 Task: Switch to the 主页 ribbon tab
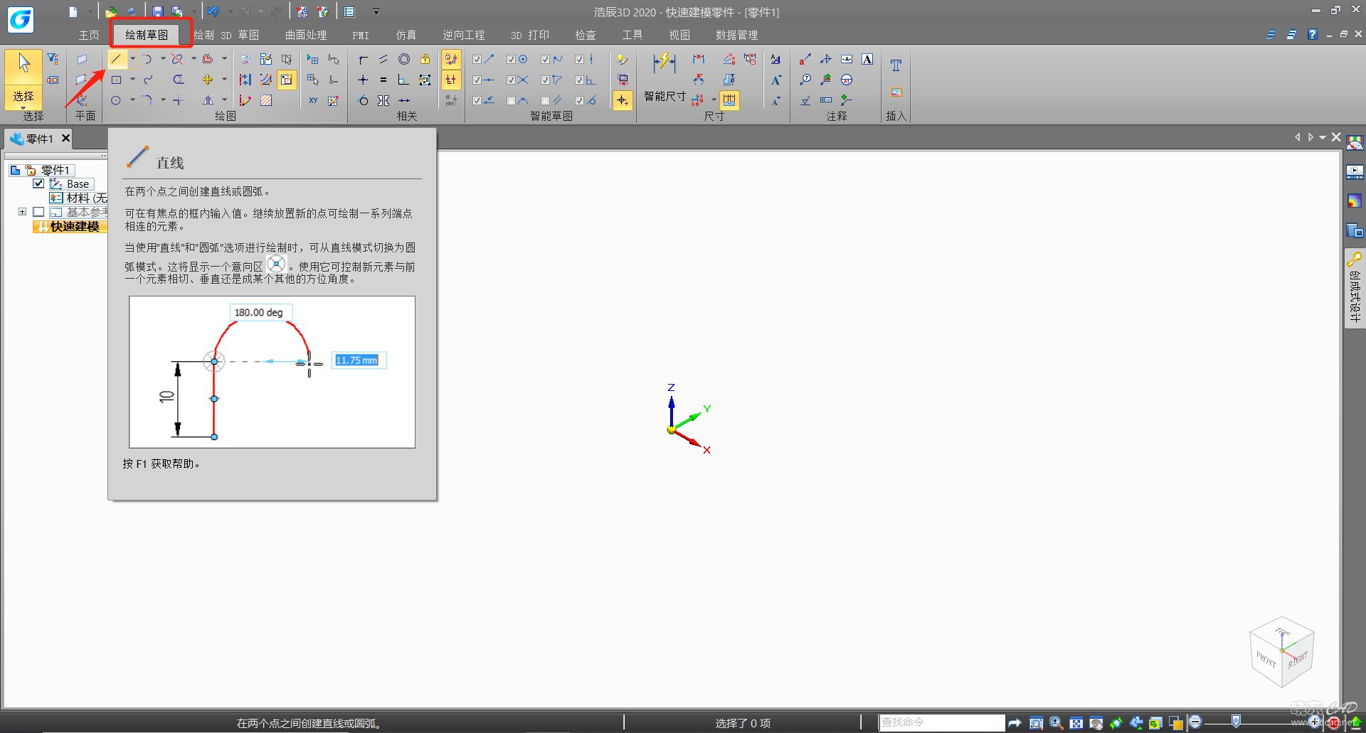coord(89,35)
